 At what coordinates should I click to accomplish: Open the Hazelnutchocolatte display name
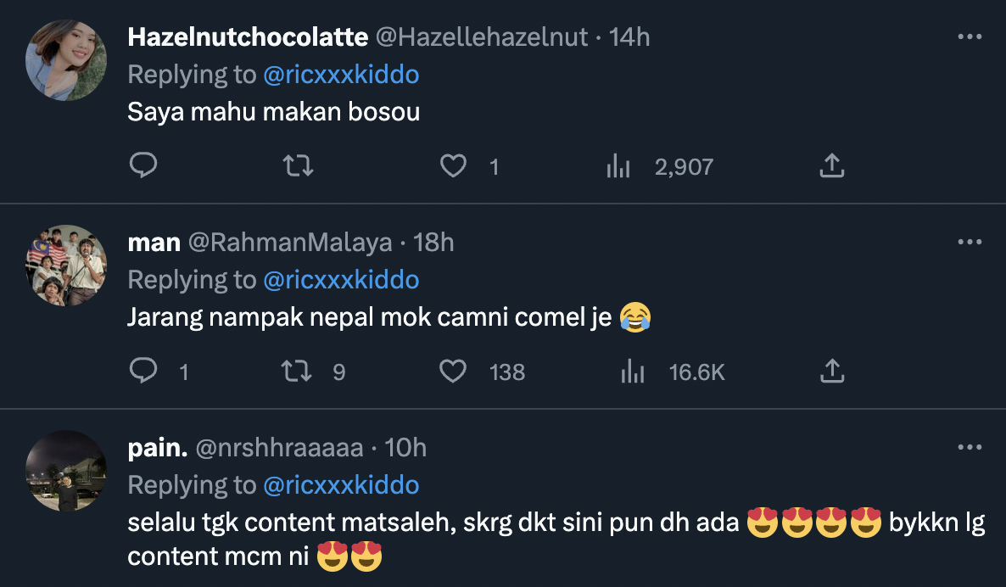[248, 37]
